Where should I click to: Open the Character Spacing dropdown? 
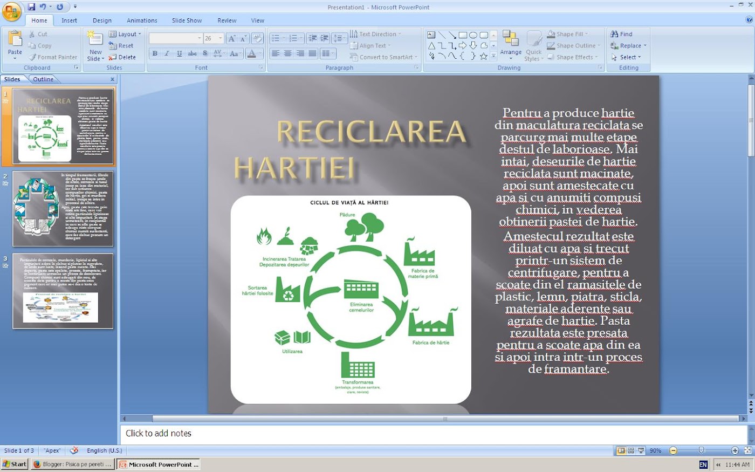(x=218, y=53)
